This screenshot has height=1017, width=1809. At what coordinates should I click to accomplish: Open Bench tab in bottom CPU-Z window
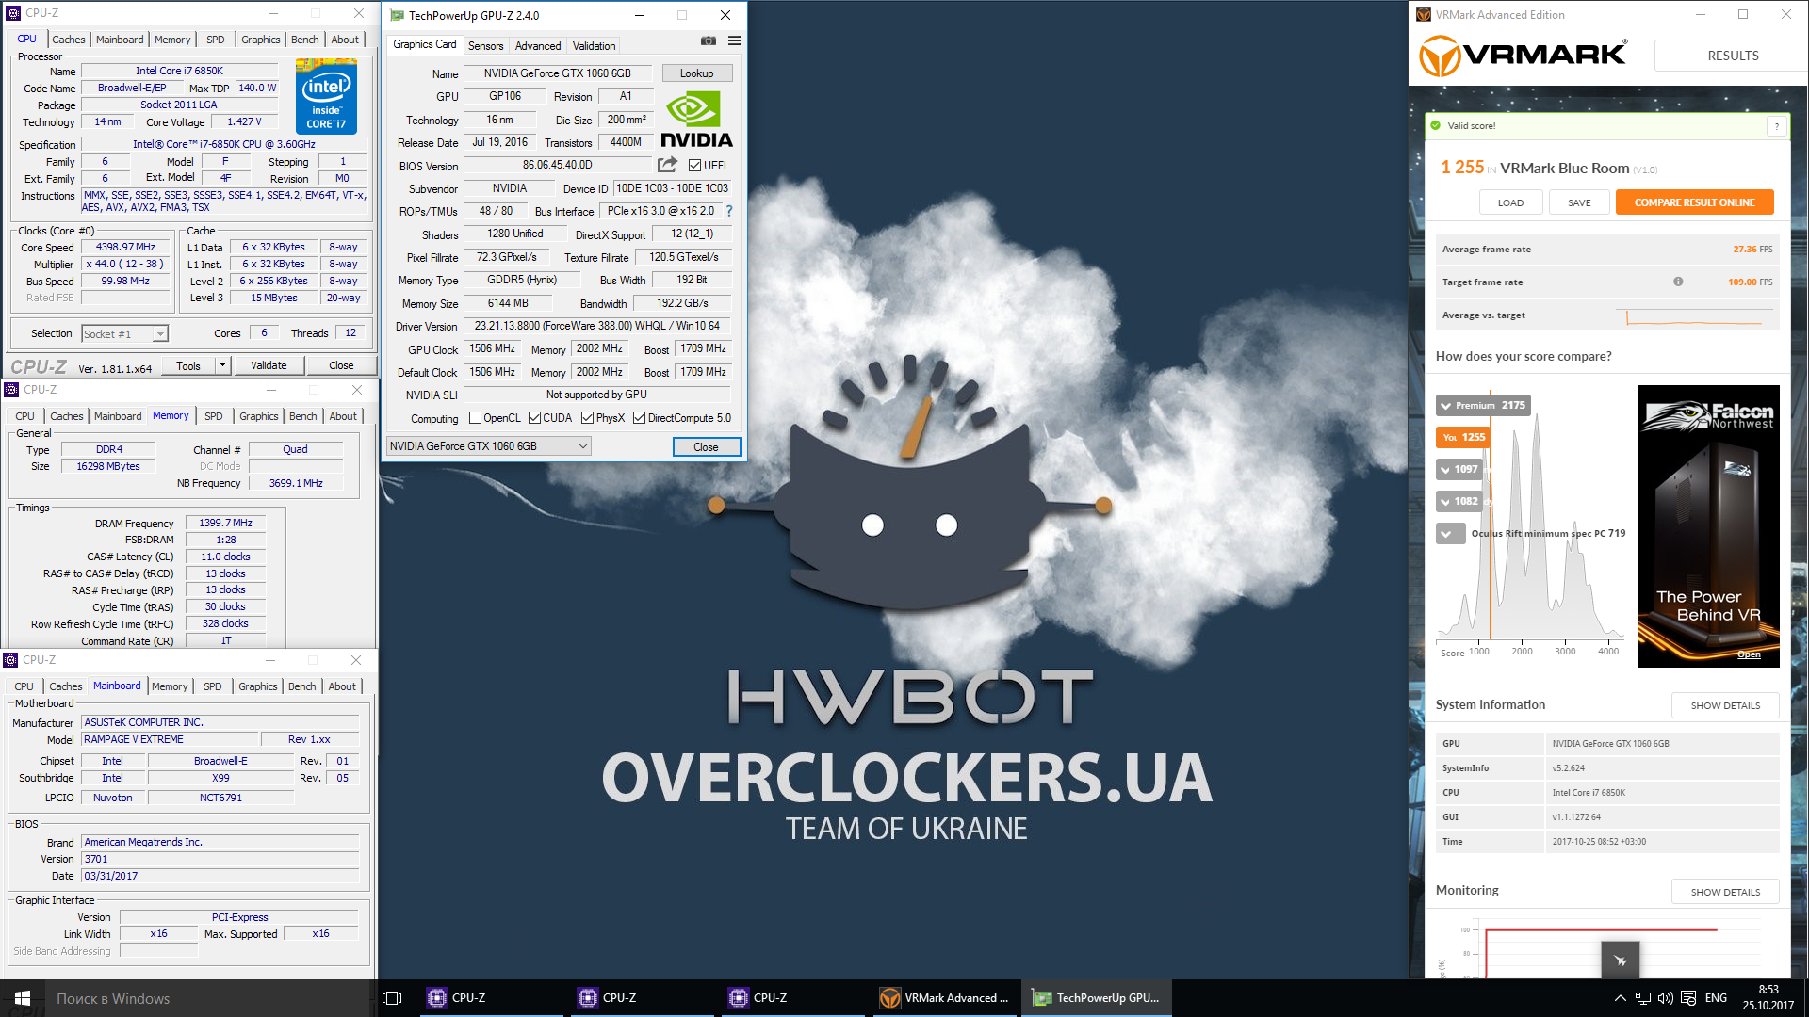pos(301,686)
